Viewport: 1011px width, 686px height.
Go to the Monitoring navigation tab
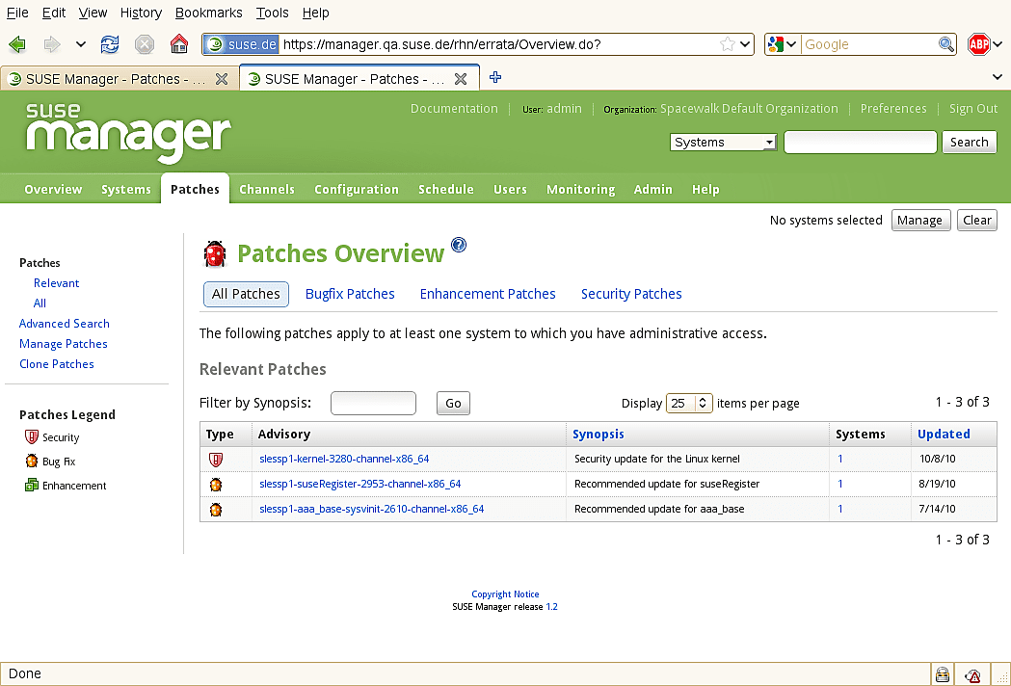[581, 189]
